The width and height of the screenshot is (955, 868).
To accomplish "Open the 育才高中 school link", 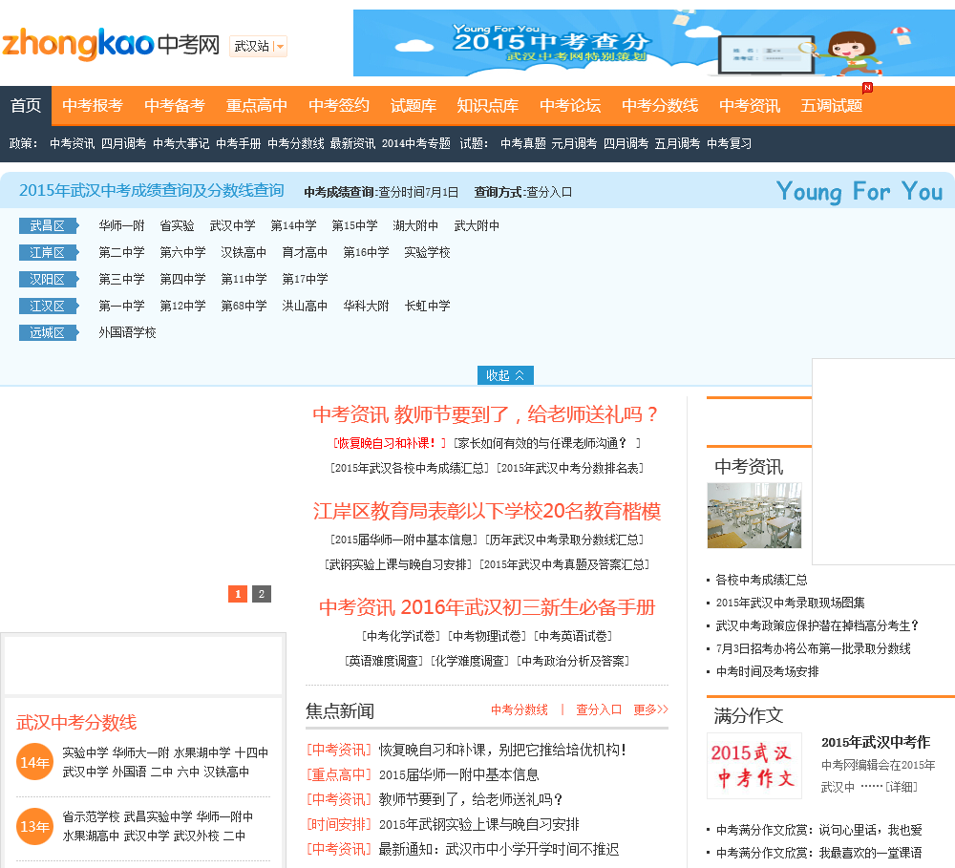I will [x=306, y=253].
